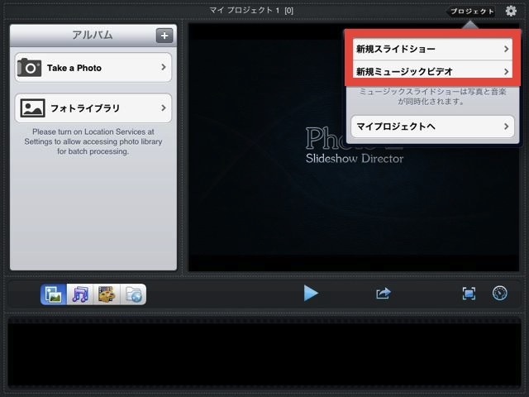The width and height of the screenshot is (529, 397).
Task: Expand the Take a Photo chevron
Action: pos(164,67)
